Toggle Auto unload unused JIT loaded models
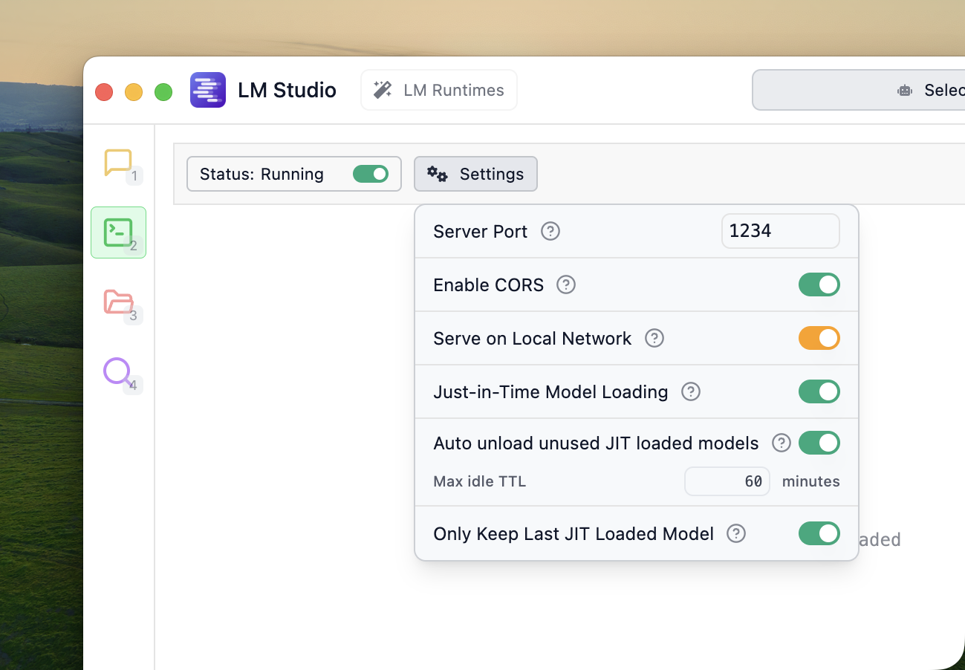The width and height of the screenshot is (965, 670). click(x=819, y=443)
